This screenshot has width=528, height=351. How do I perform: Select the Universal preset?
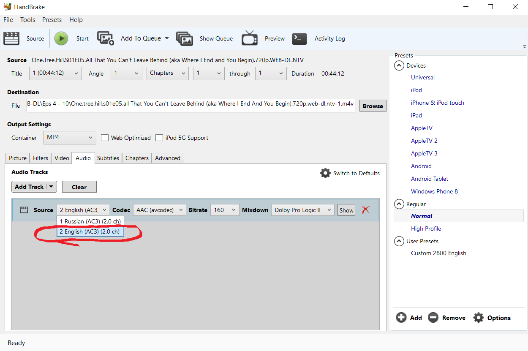click(x=423, y=77)
